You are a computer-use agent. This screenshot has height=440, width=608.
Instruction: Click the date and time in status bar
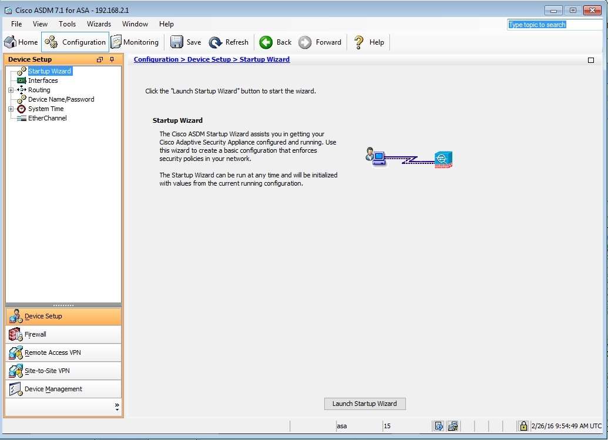click(x=566, y=426)
